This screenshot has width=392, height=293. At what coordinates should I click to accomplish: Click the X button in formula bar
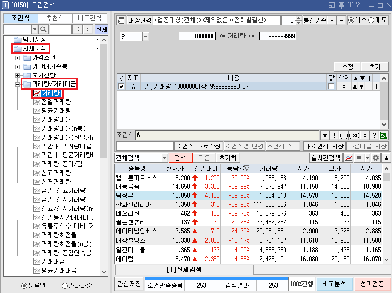pyautogui.click(x=365, y=135)
